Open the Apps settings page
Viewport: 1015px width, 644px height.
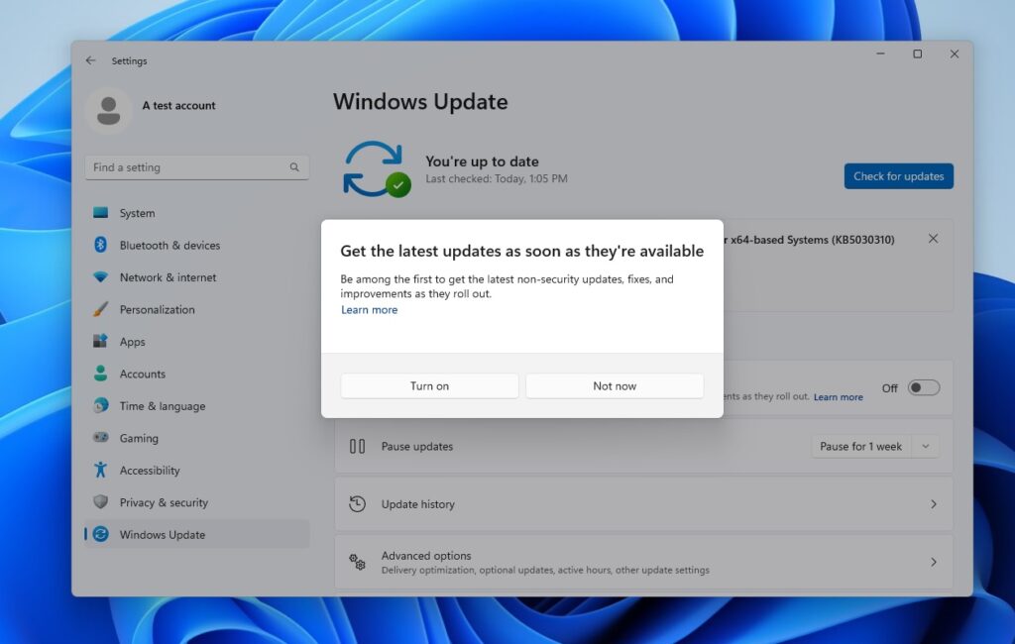[137, 341]
